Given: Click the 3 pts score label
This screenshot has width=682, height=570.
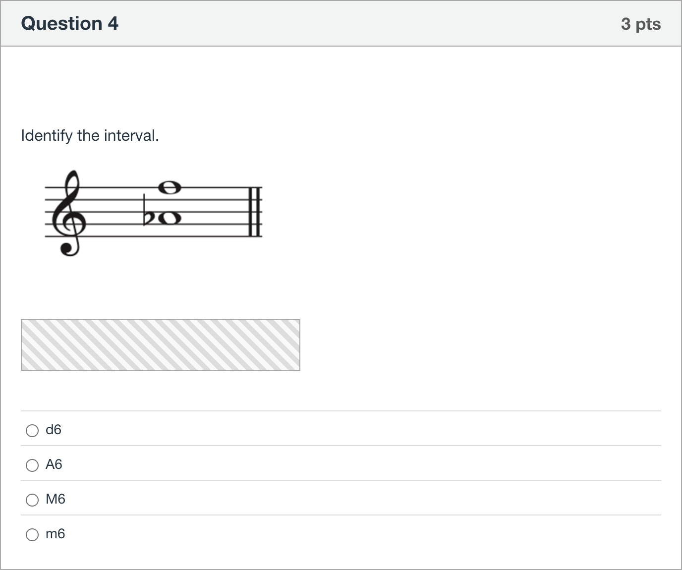Looking at the screenshot, I should point(641,24).
